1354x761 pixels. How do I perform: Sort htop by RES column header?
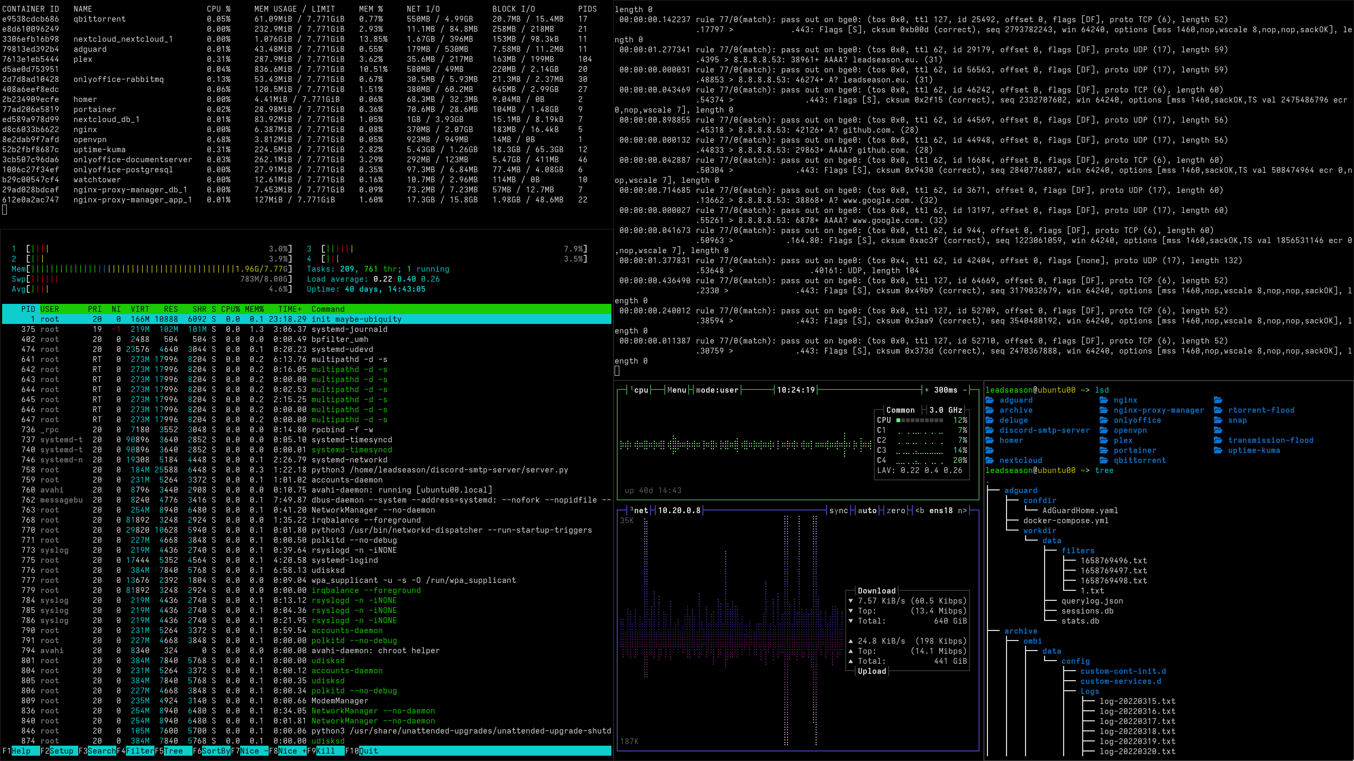pyautogui.click(x=171, y=309)
